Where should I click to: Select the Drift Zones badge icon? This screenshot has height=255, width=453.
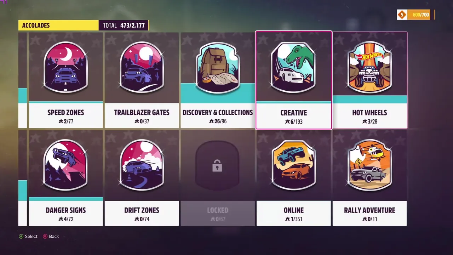coord(142,165)
